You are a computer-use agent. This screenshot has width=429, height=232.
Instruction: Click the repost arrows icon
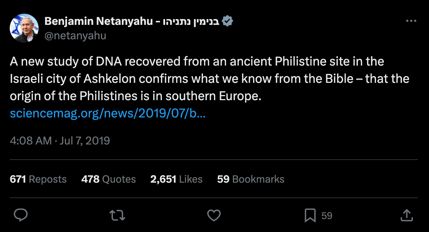(x=117, y=215)
